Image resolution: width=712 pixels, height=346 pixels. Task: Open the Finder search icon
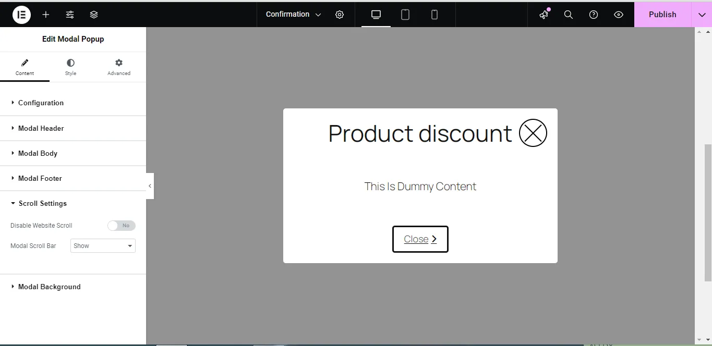click(569, 15)
